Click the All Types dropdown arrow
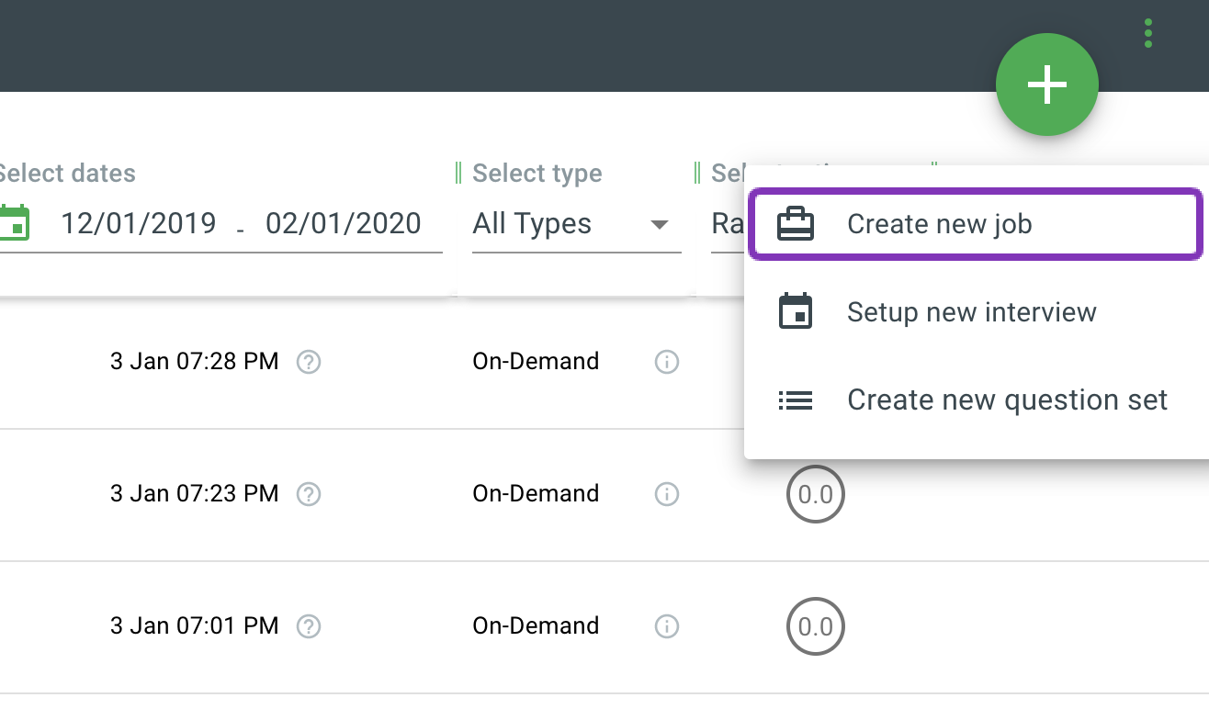 click(x=659, y=224)
